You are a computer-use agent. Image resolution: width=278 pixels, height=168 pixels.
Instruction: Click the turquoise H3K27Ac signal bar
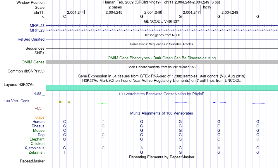coord(162,88)
